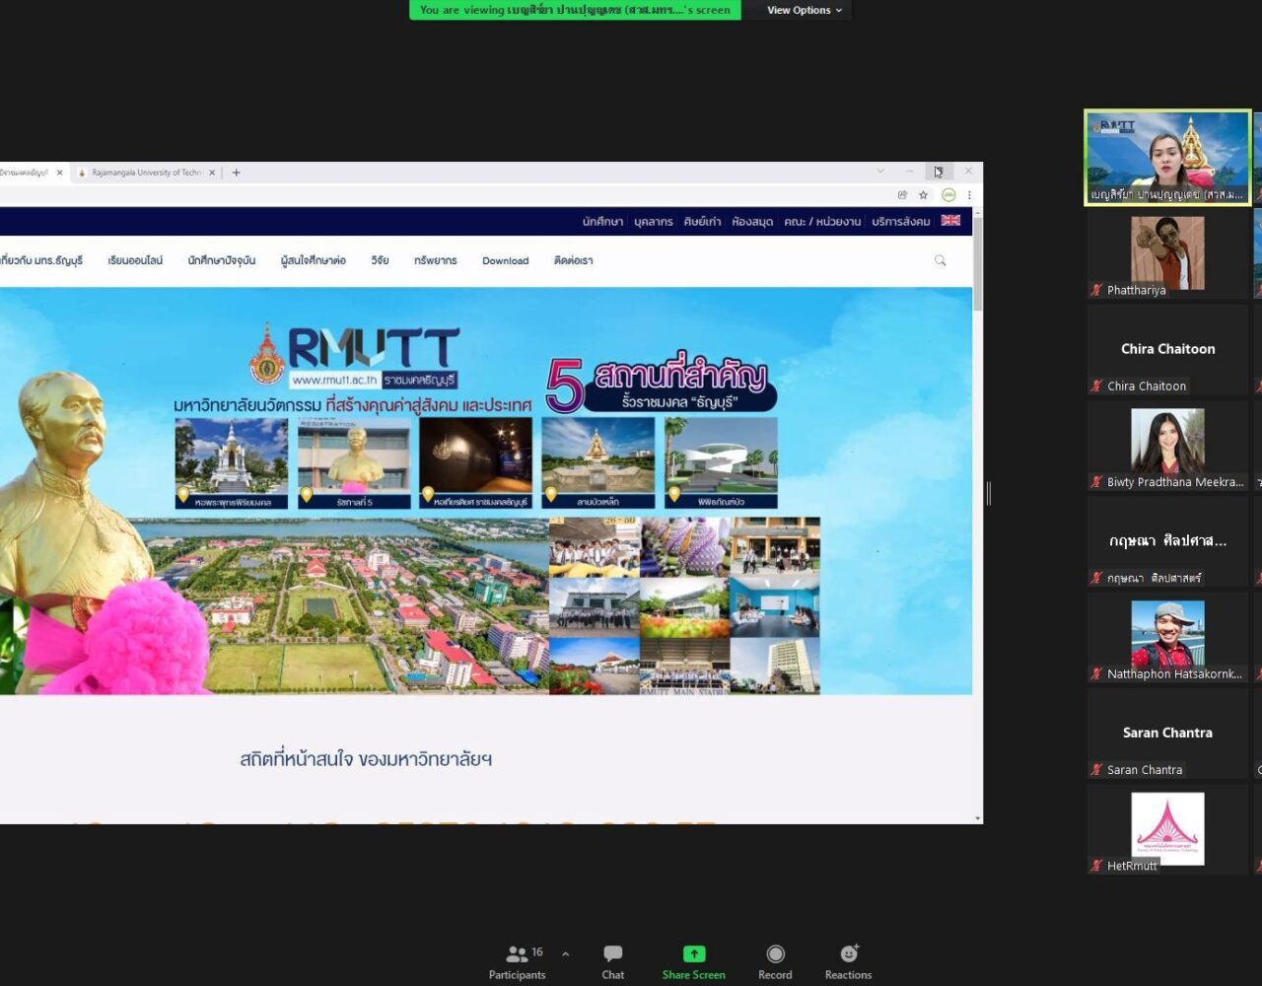Open the Reactions menu
The image size is (1262, 986).
pyautogui.click(x=848, y=962)
